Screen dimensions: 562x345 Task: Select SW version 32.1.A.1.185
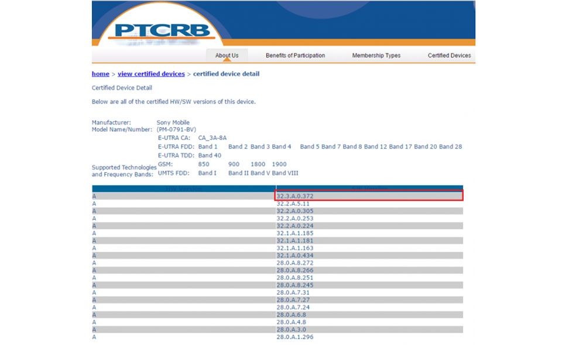295,233
